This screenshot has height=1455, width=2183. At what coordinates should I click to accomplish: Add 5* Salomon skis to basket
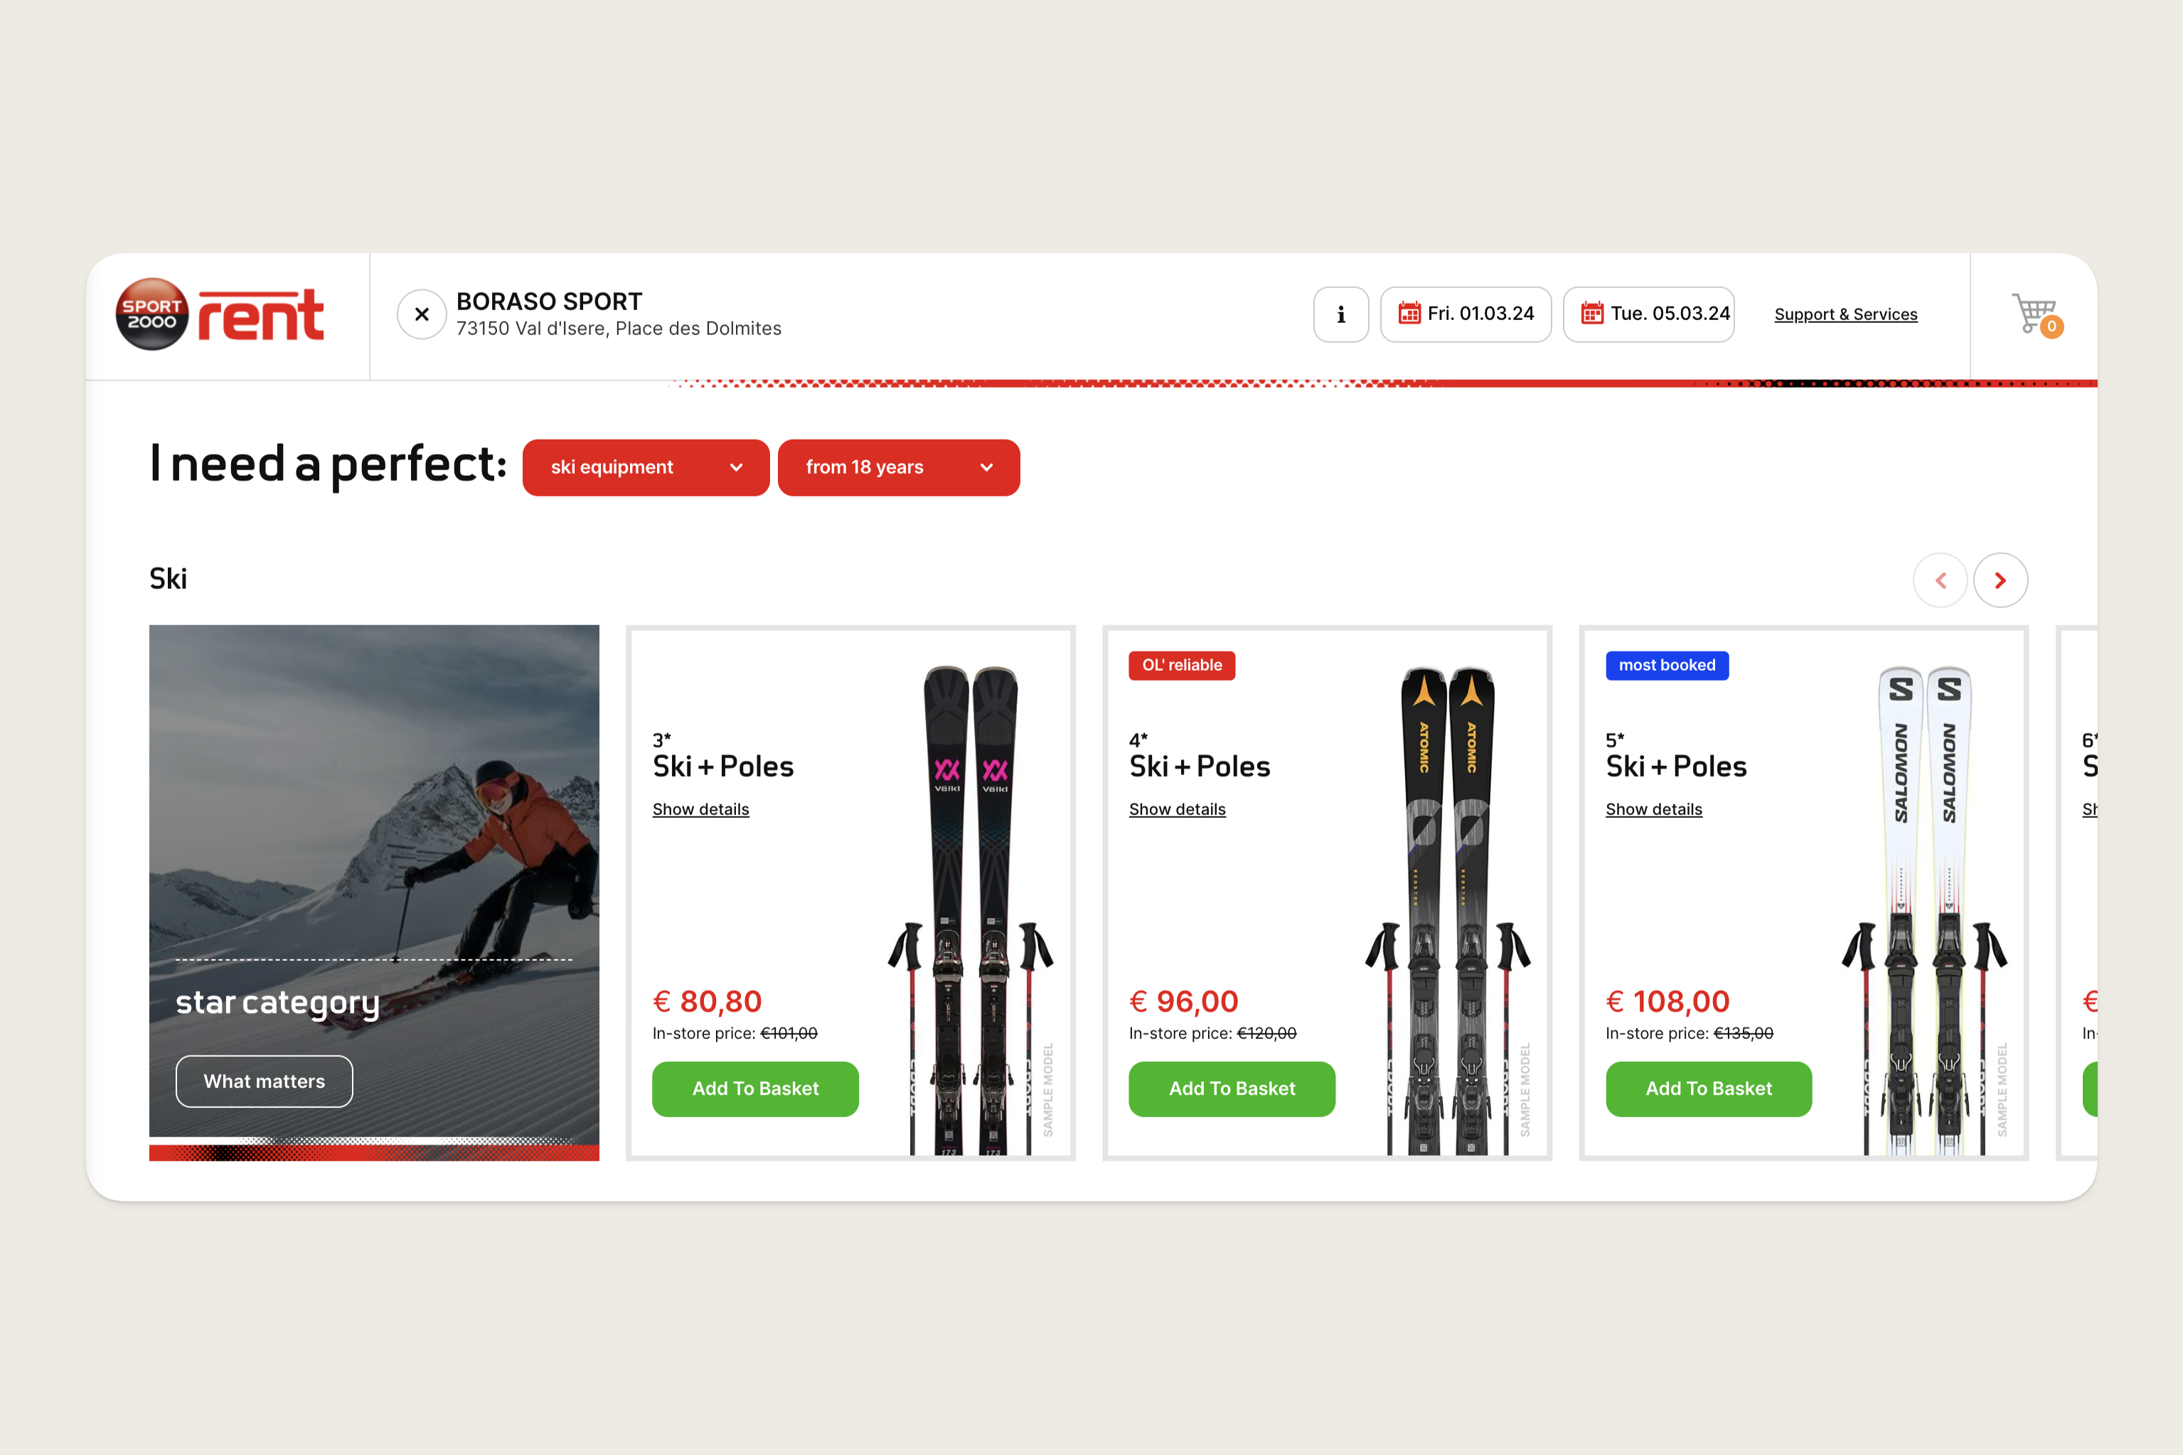click(1708, 1089)
